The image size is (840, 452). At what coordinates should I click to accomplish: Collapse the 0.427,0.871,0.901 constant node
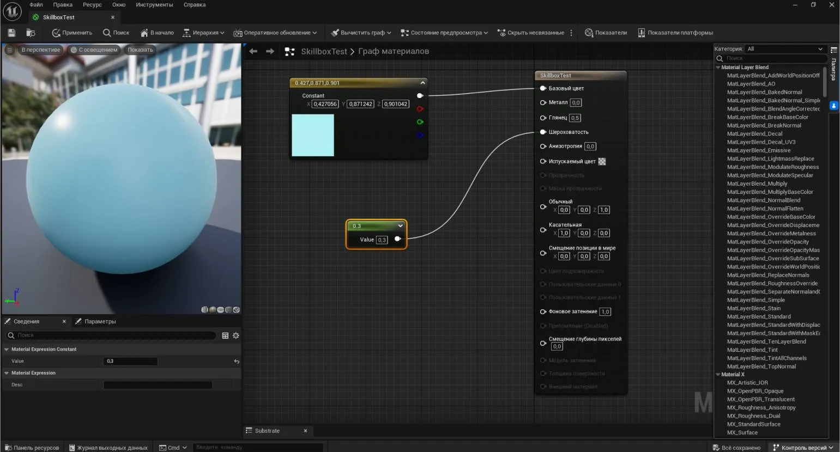click(x=422, y=83)
